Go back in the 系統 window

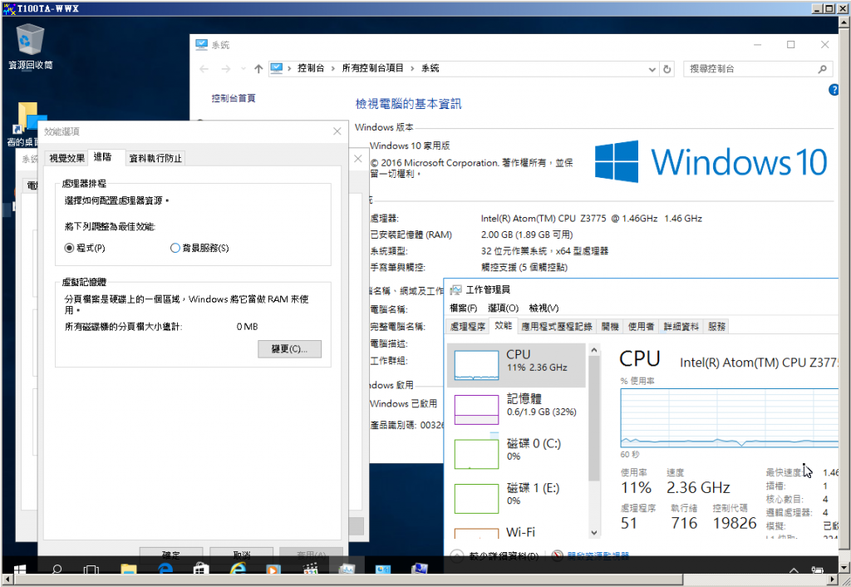[x=204, y=69]
